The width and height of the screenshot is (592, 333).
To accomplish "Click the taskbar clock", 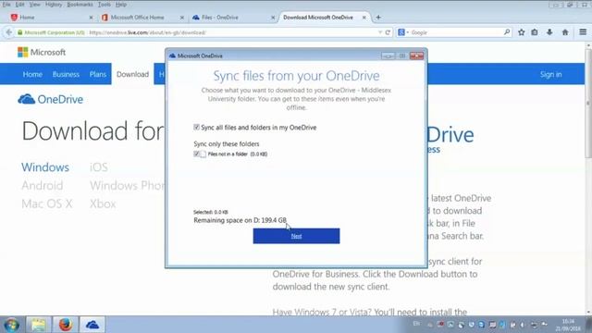I will (x=568, y=325).
